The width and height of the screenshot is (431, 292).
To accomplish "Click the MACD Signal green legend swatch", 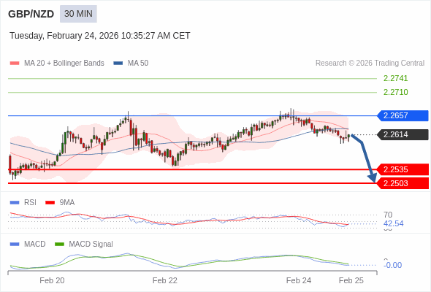I will (59, 245).
